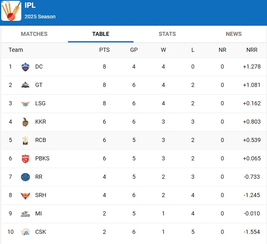Image resolution: width=267 pixels, height=244 pixels.
Task: Open the CSK team name link
Action: point(41,232)
